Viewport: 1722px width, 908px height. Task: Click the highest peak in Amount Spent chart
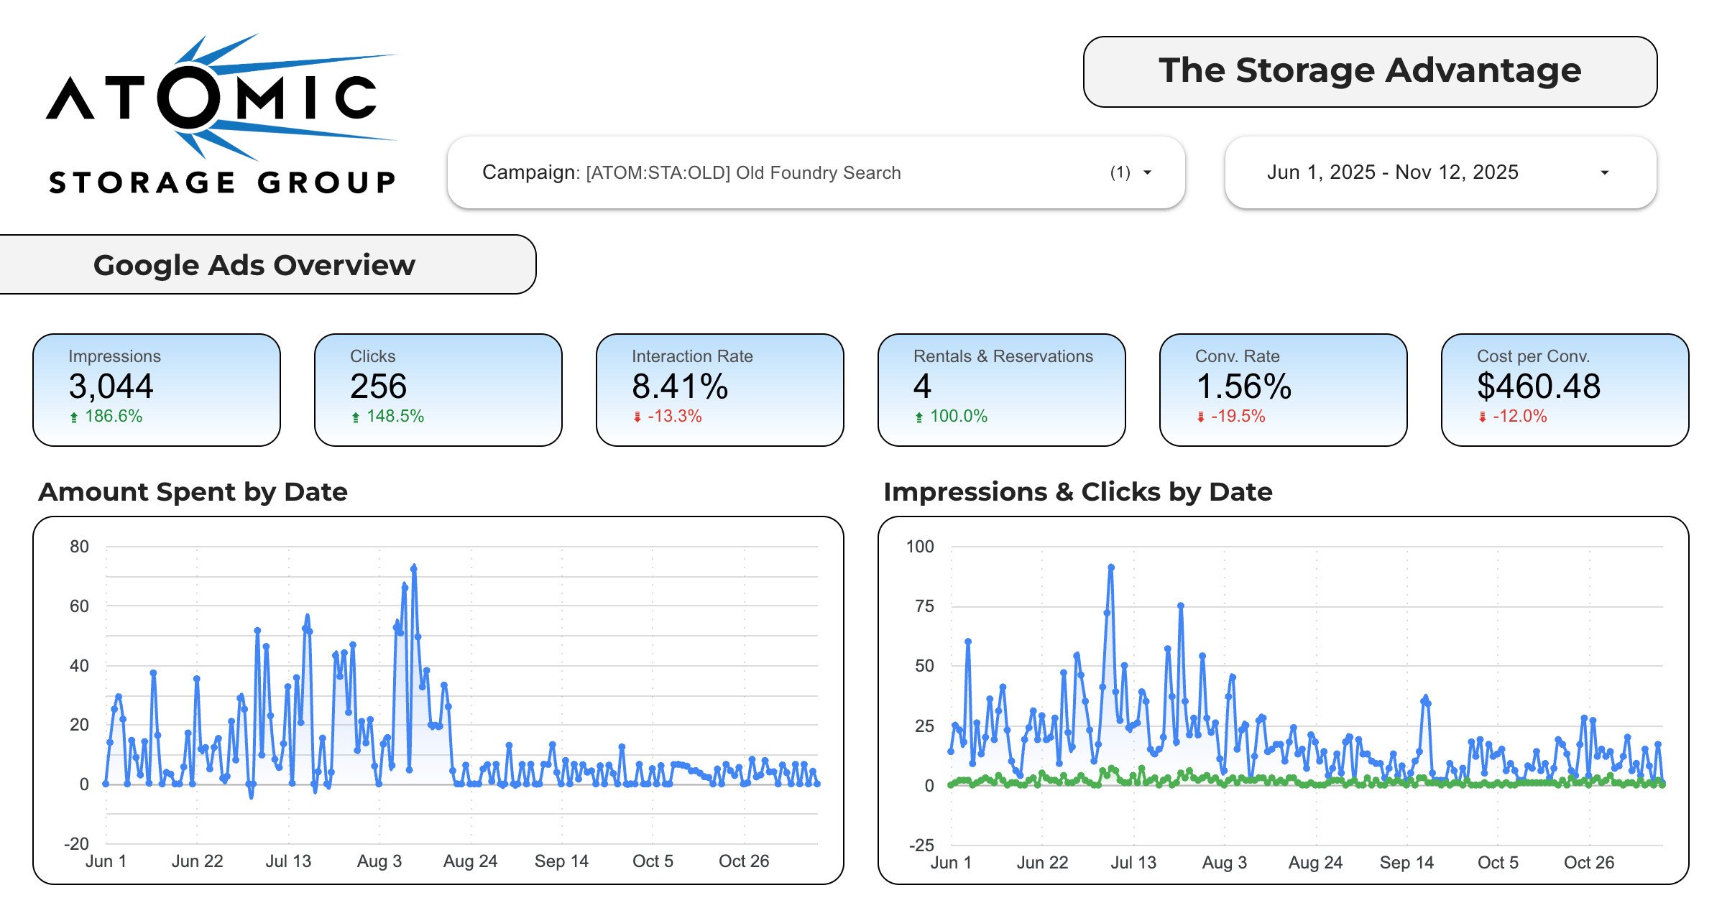click(x=414, y=567)
